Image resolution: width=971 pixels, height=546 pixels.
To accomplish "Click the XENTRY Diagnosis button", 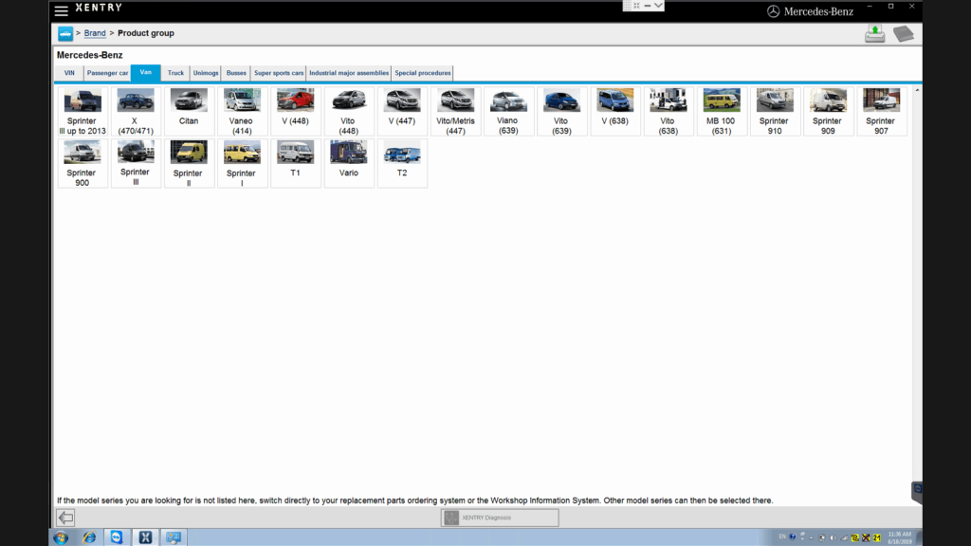I will click(x=500, y=518).
